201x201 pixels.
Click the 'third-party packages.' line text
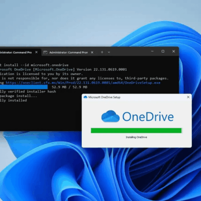tap(147, 78)
